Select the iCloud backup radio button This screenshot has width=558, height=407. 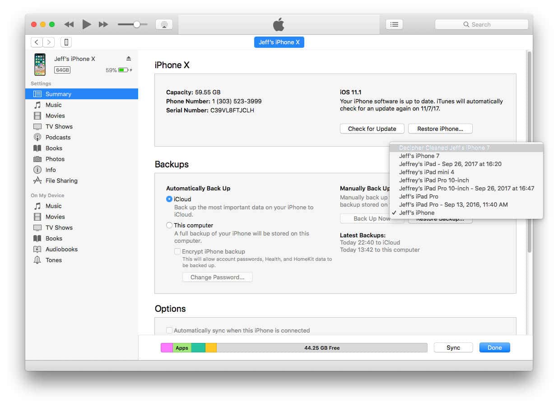pos(169,199)
